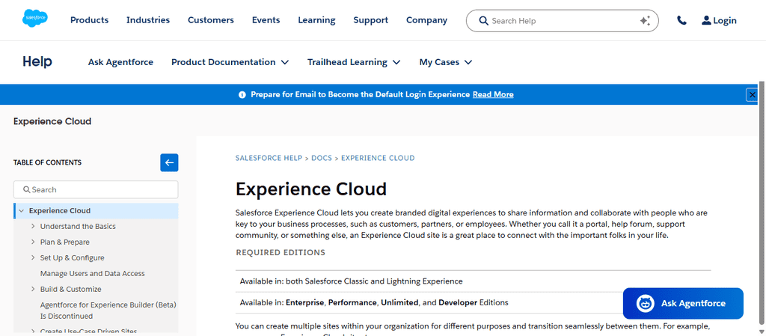
Task: Open Set Up & Configure topic
Action: 72,258
